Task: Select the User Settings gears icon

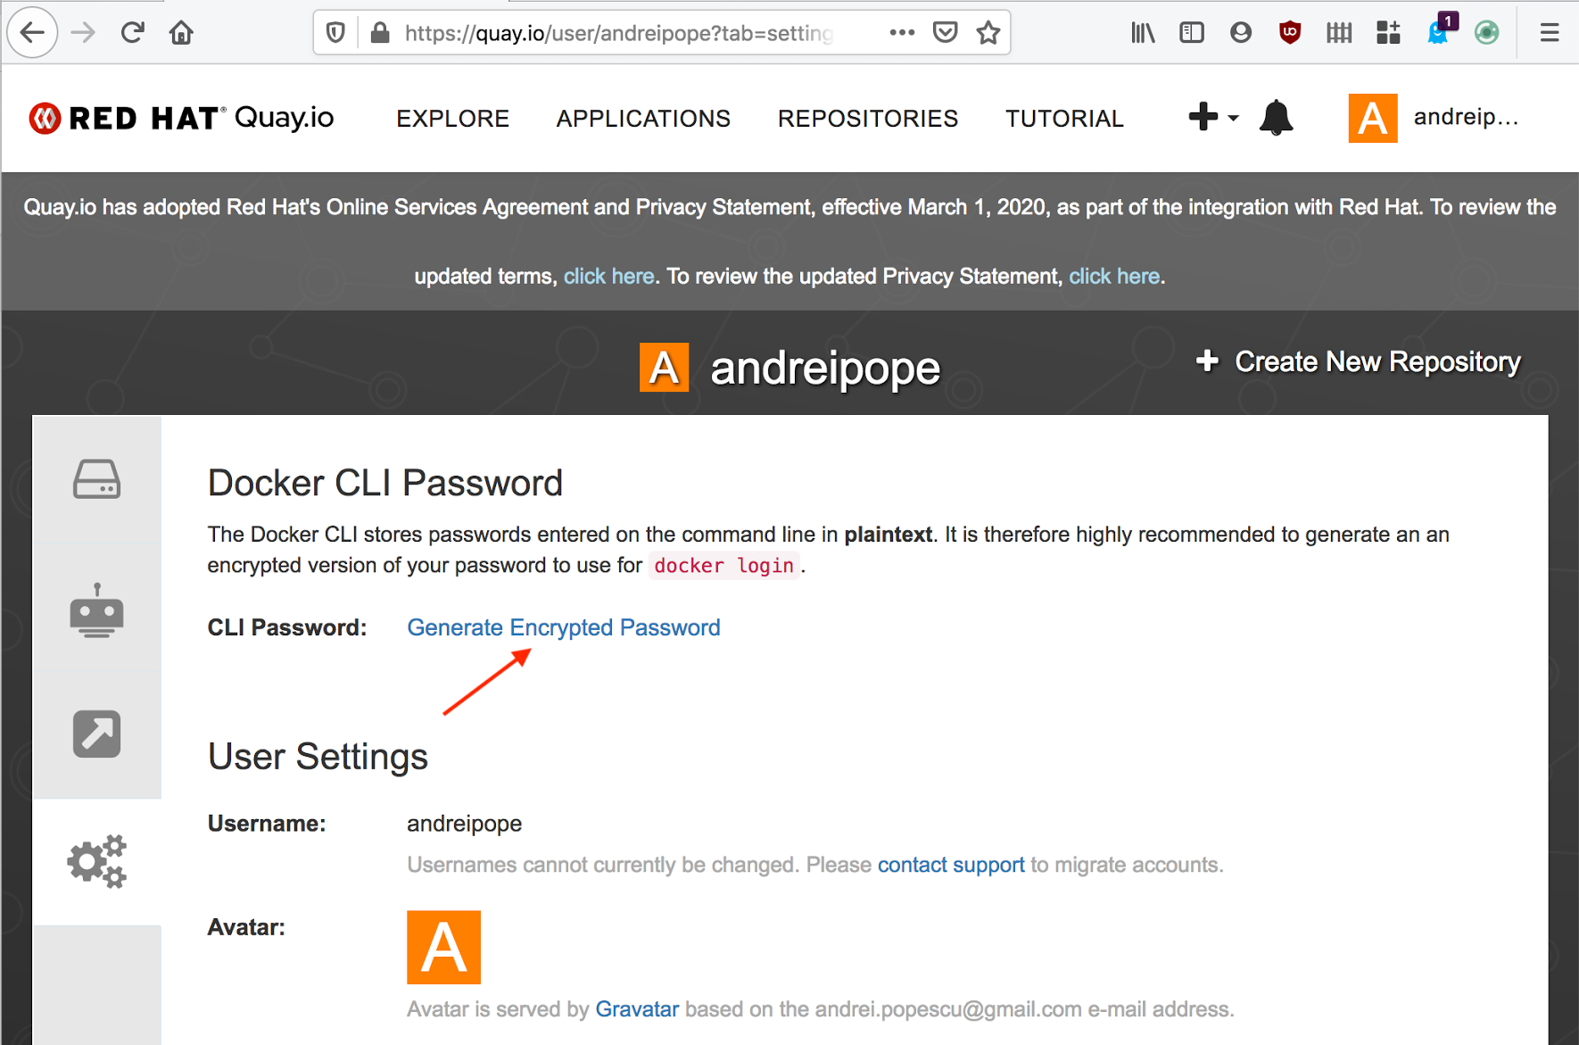Action: point(96,861)
